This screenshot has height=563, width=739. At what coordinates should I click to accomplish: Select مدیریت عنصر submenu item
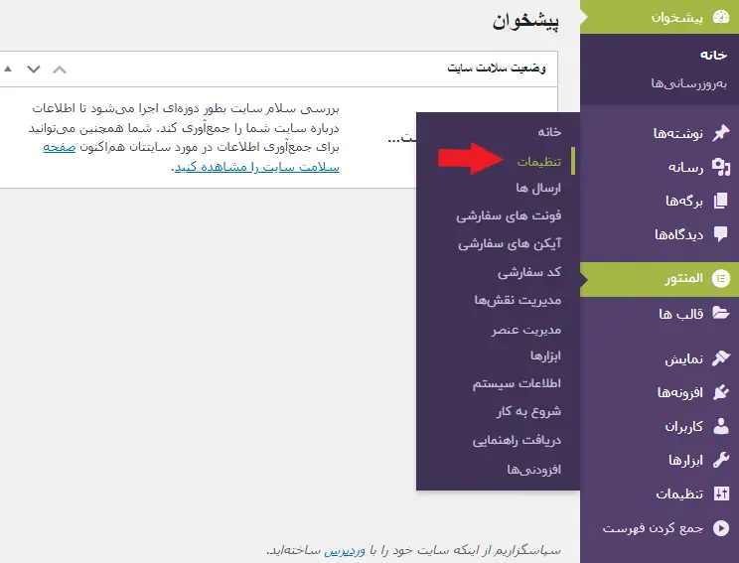pyautogui.click(x=526, y=330)
